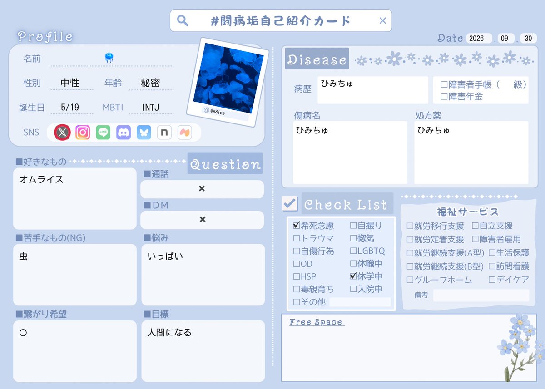Check the 障害年金 checkbox
The image size is (545, 389).
pyautogui.click(x=444, y=96)
